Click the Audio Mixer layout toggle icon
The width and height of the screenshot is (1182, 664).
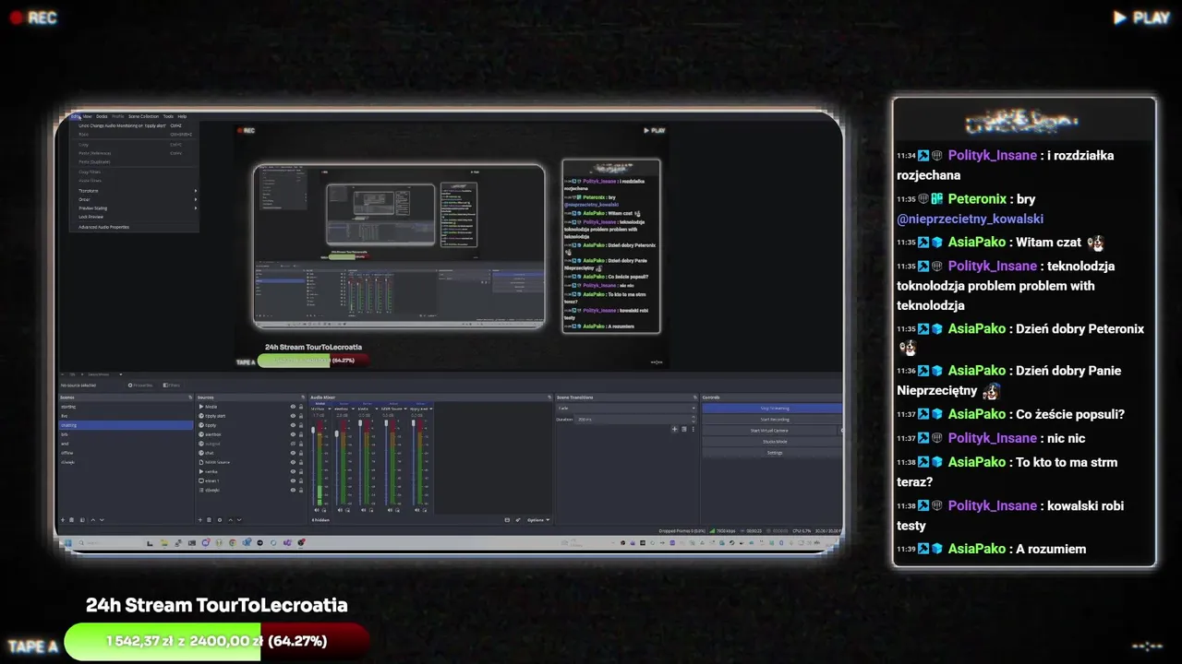507,520
